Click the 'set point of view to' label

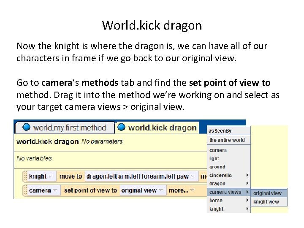coord(90,190)
